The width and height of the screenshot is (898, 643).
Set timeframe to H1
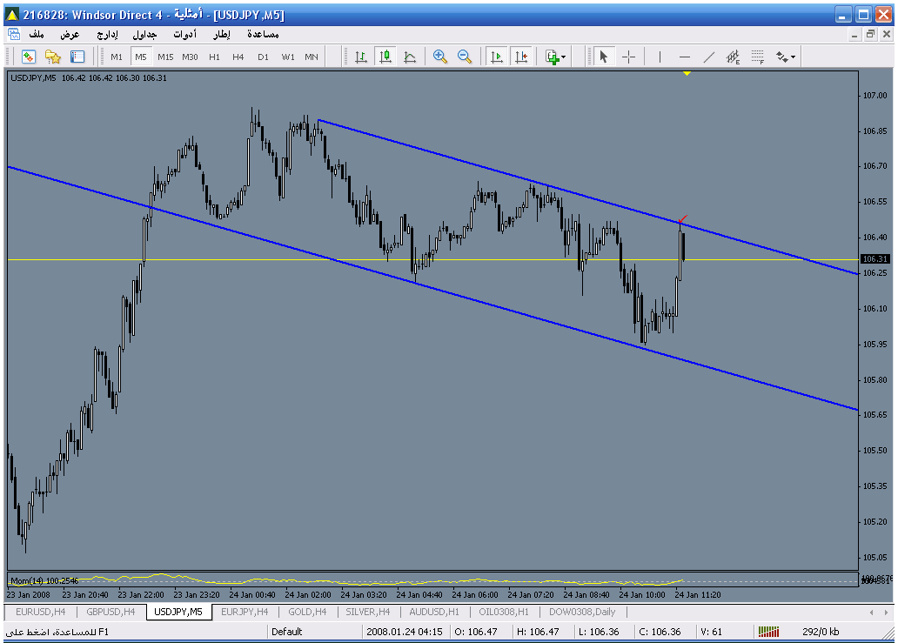(214, 57)
